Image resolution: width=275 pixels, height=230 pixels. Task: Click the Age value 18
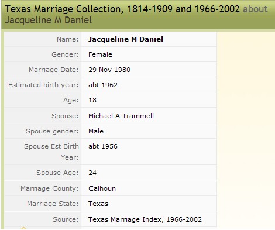pyautogui.click(x=92, y=100)
